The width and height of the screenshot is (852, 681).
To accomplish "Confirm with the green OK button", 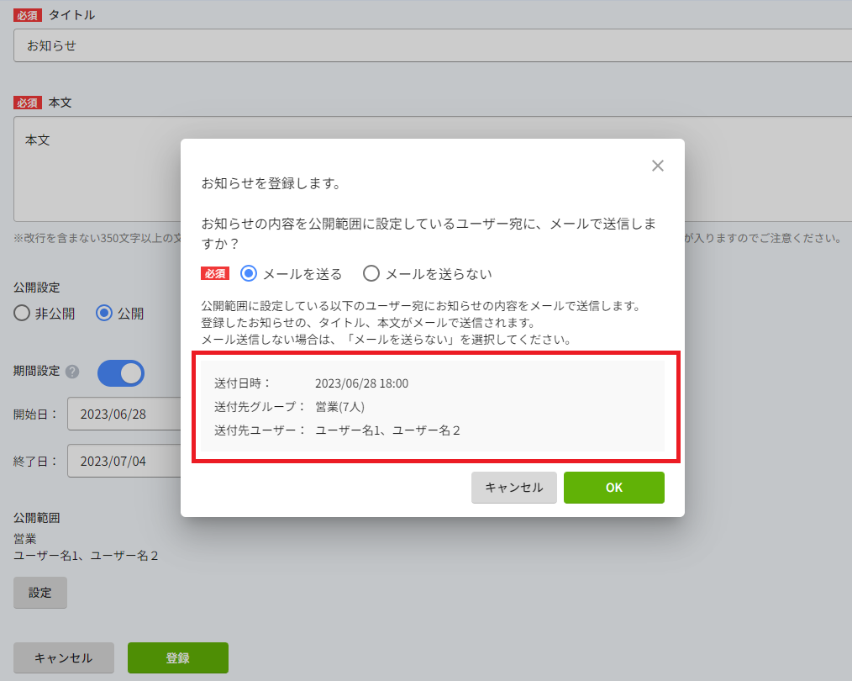I will pos(614,488).
